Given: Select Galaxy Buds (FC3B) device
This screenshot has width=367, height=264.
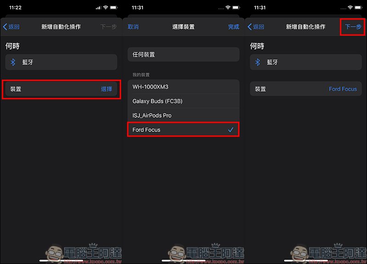Looking at the screenshot, I should coord(183,101).
